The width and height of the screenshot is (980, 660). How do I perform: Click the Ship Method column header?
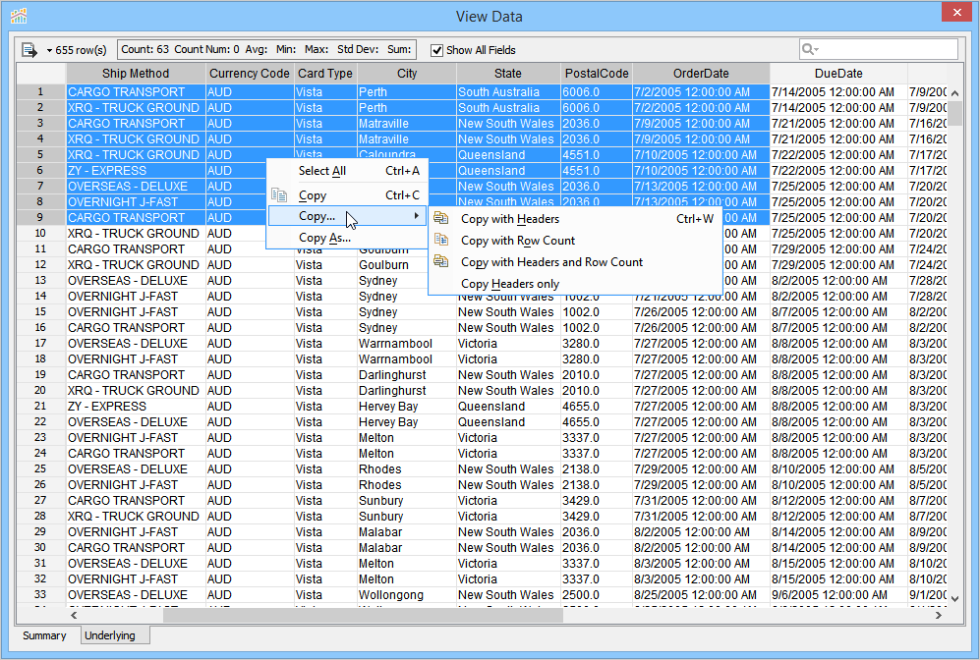(x=136, y=73)
